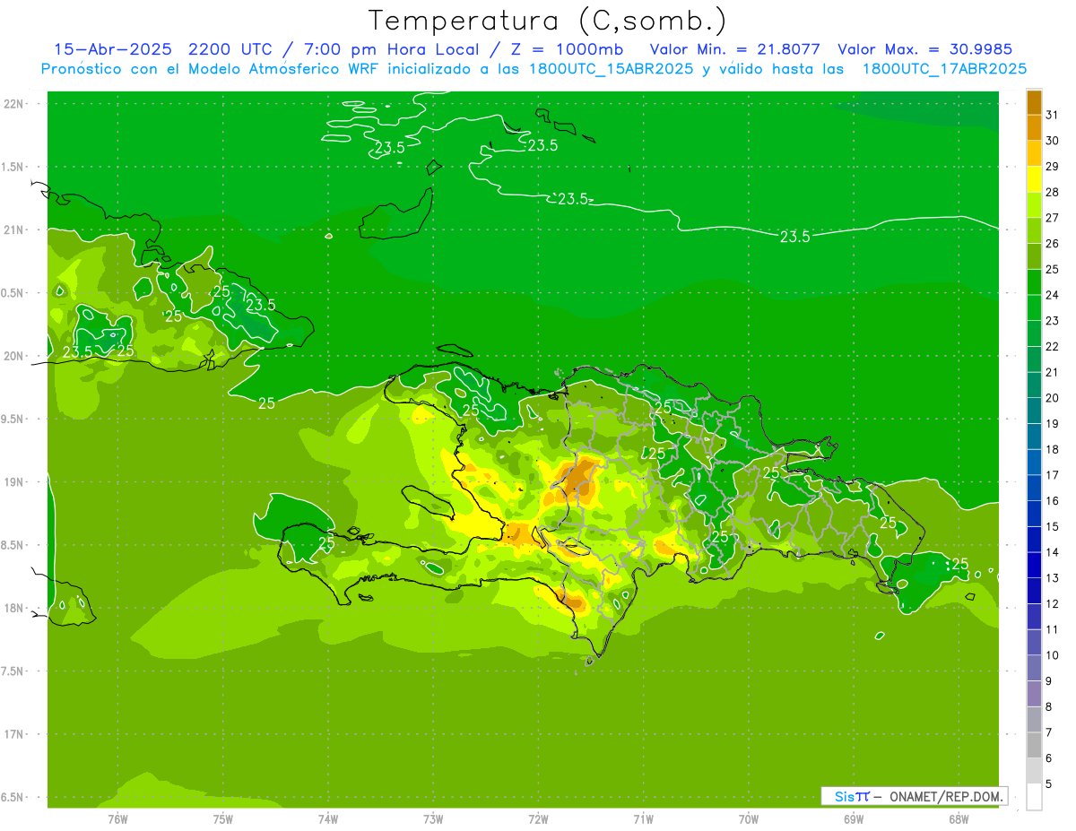This screenshot has height=831, width=1076.
Task: Pick the dark orange top swatch of color scale
Action: (x=1034, y=101)
